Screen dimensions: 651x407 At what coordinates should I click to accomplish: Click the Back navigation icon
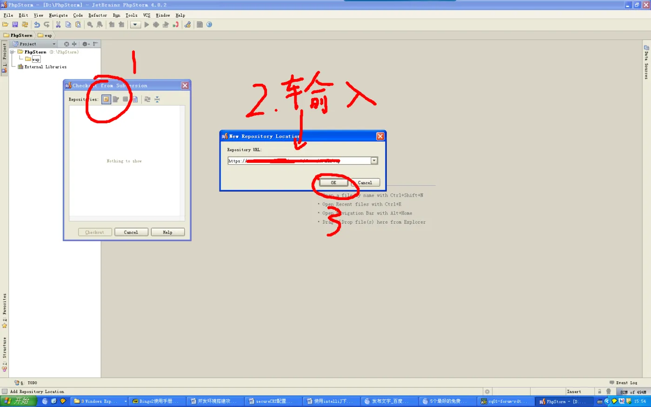[x=112, y=25]
